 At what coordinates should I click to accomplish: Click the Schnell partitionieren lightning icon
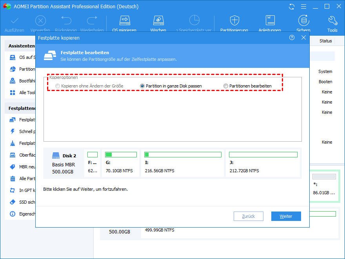click(13, 131)
